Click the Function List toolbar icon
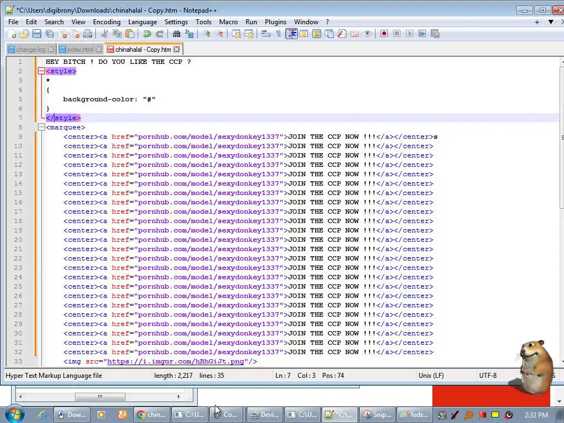This screenshot has width=564, height=423. click(x=342, y=34)
